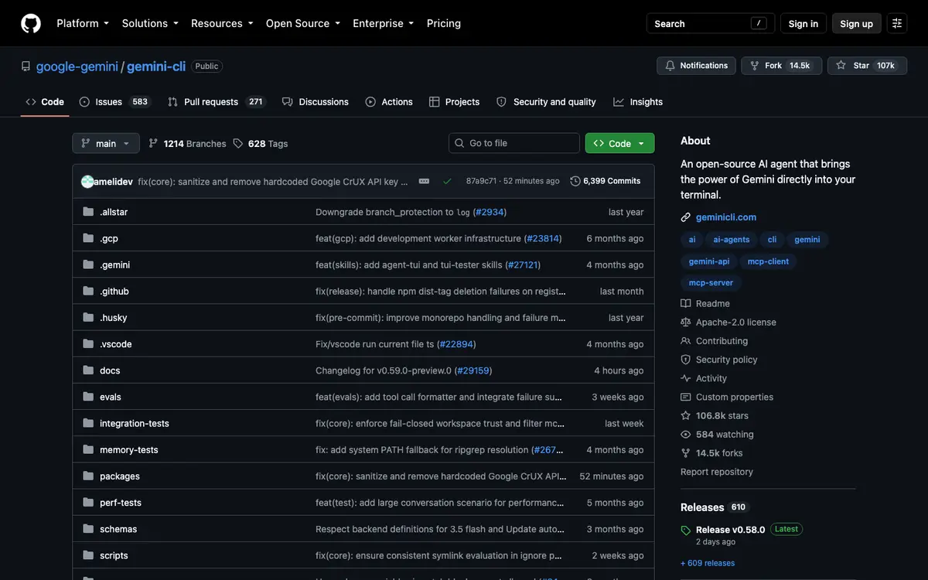The image size is (928, 580).
Task: Select the scripts folder icon
Action: pyautogui.click(x=88, y=555)
